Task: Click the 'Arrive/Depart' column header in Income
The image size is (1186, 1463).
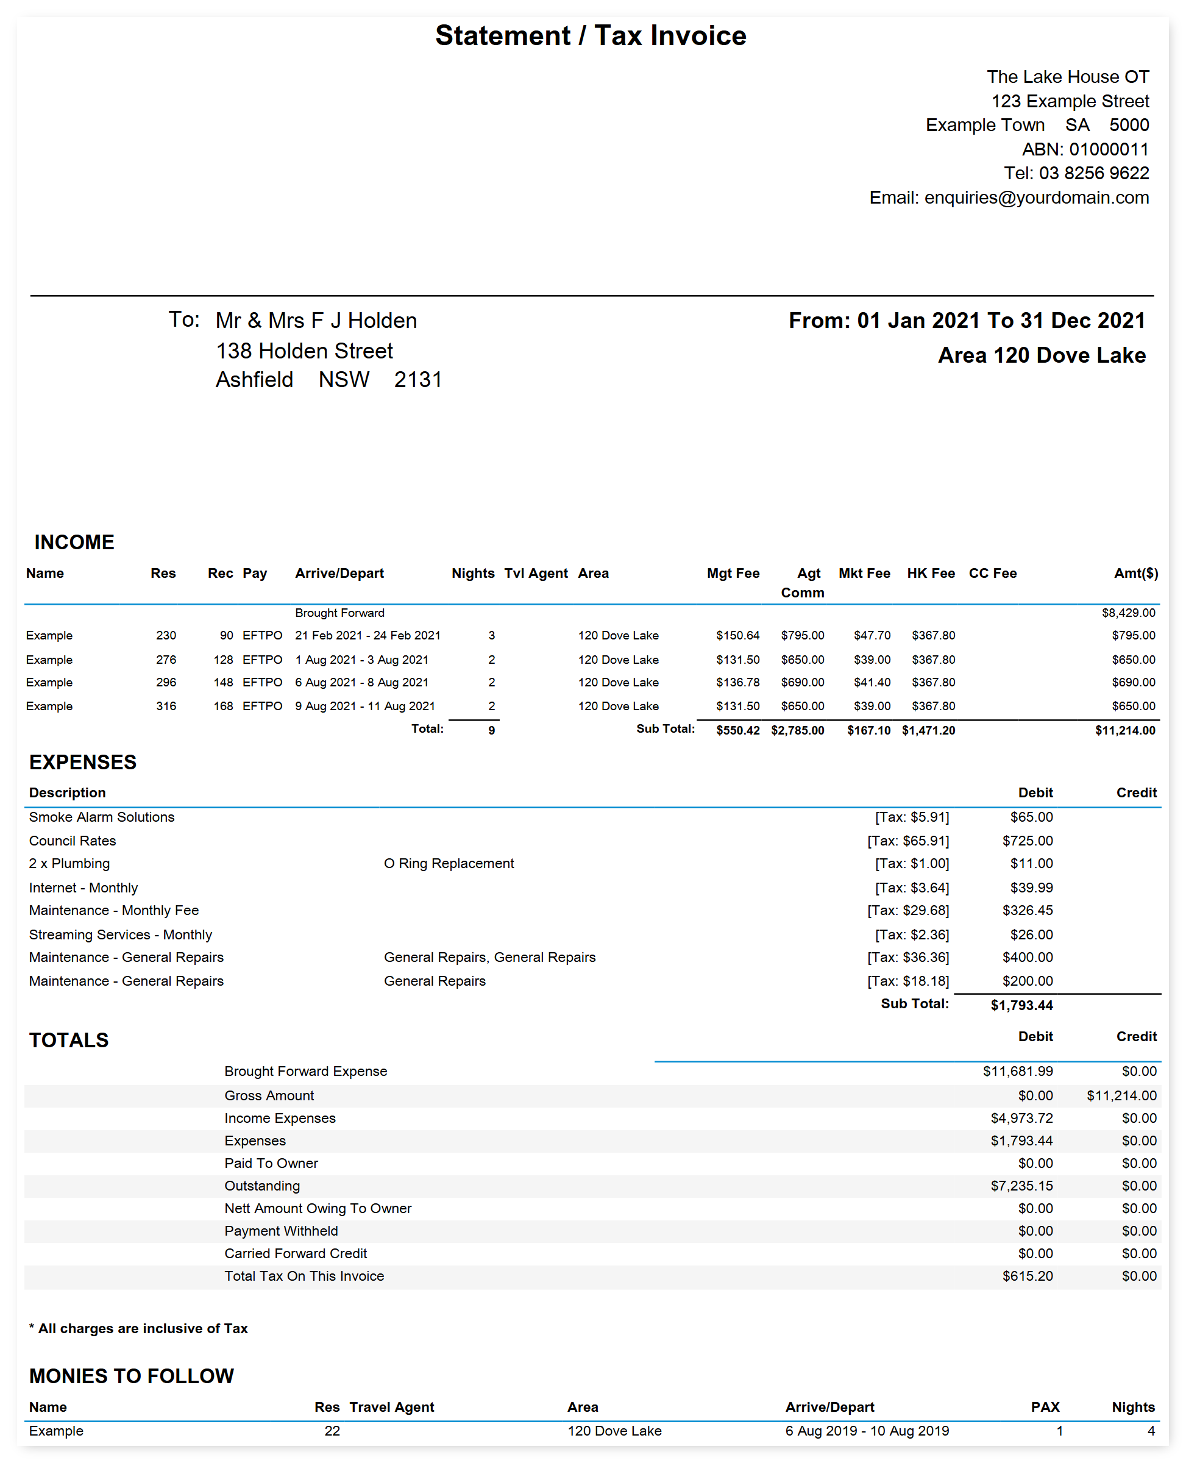Action: coord(339,573)
